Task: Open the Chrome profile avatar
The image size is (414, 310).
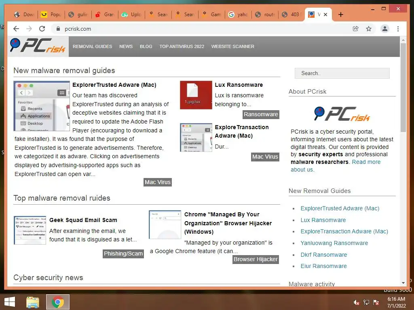Action: pos(385,29)
